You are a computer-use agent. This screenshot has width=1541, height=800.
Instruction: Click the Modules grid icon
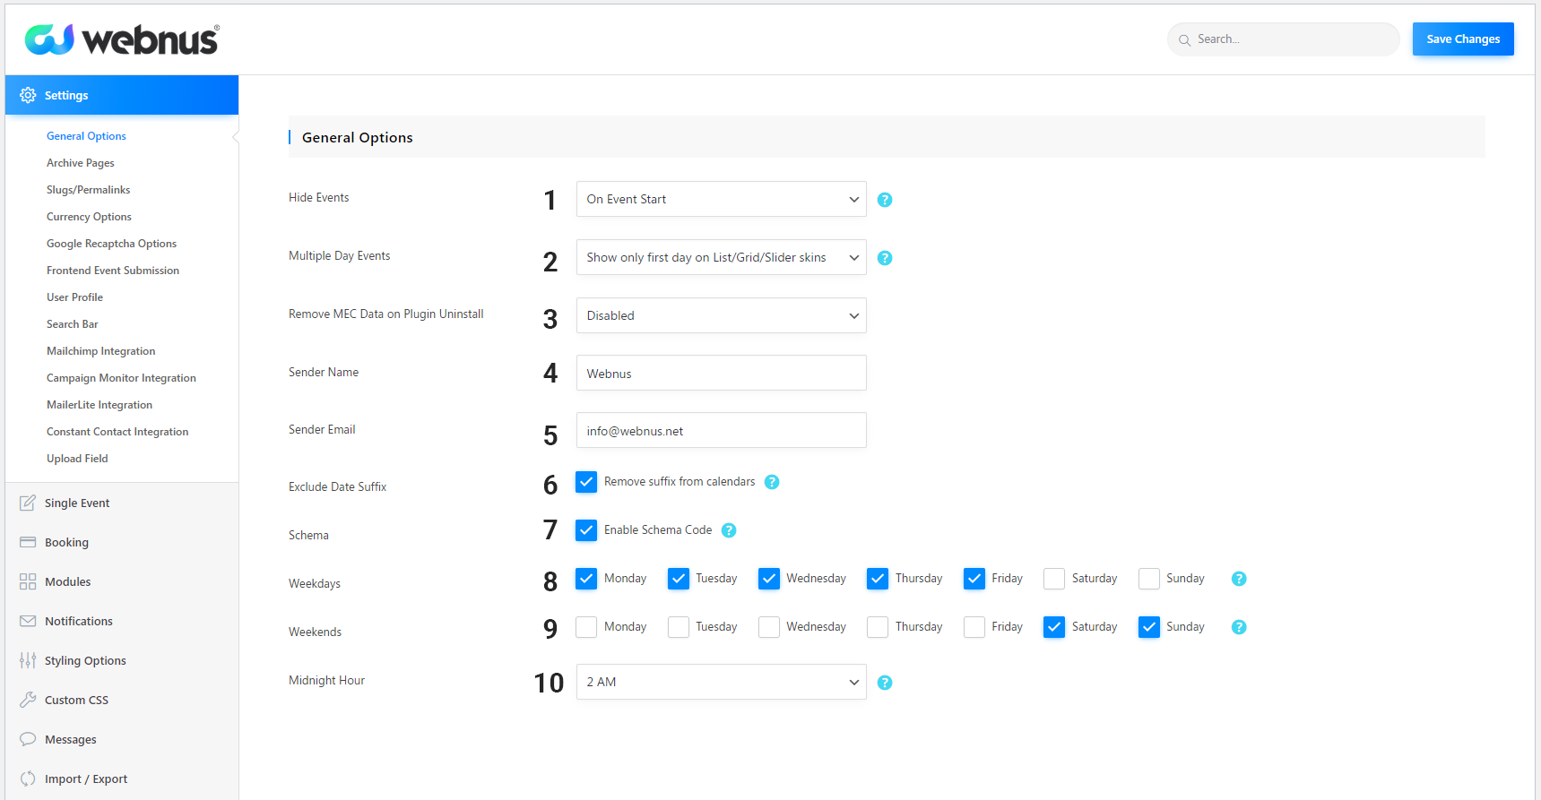(28, 581)
